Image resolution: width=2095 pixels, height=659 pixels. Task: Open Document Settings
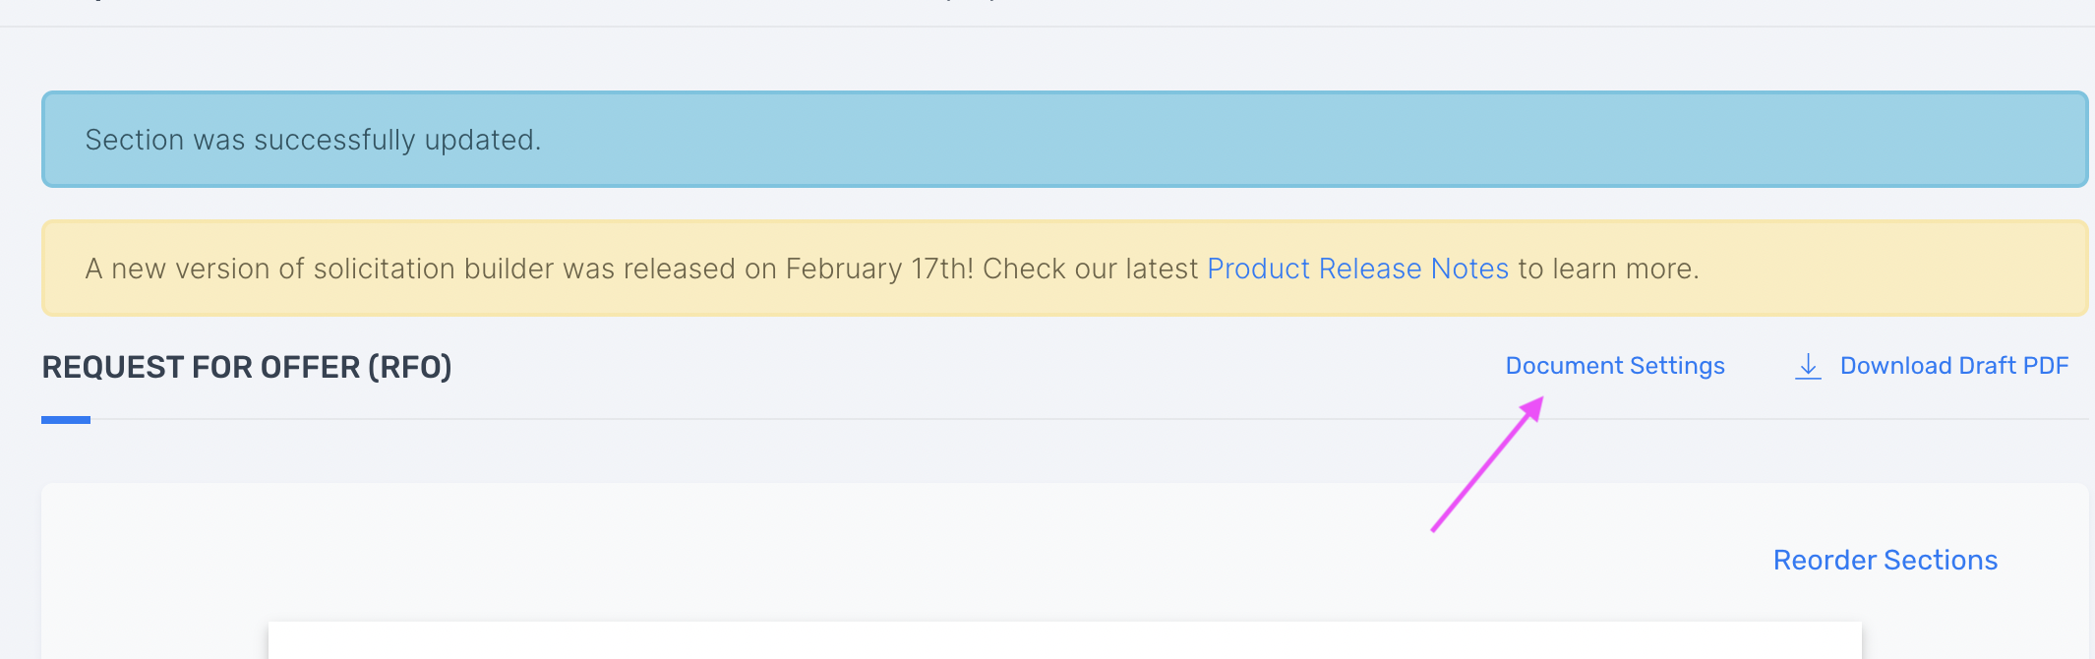click(1615, 366)
